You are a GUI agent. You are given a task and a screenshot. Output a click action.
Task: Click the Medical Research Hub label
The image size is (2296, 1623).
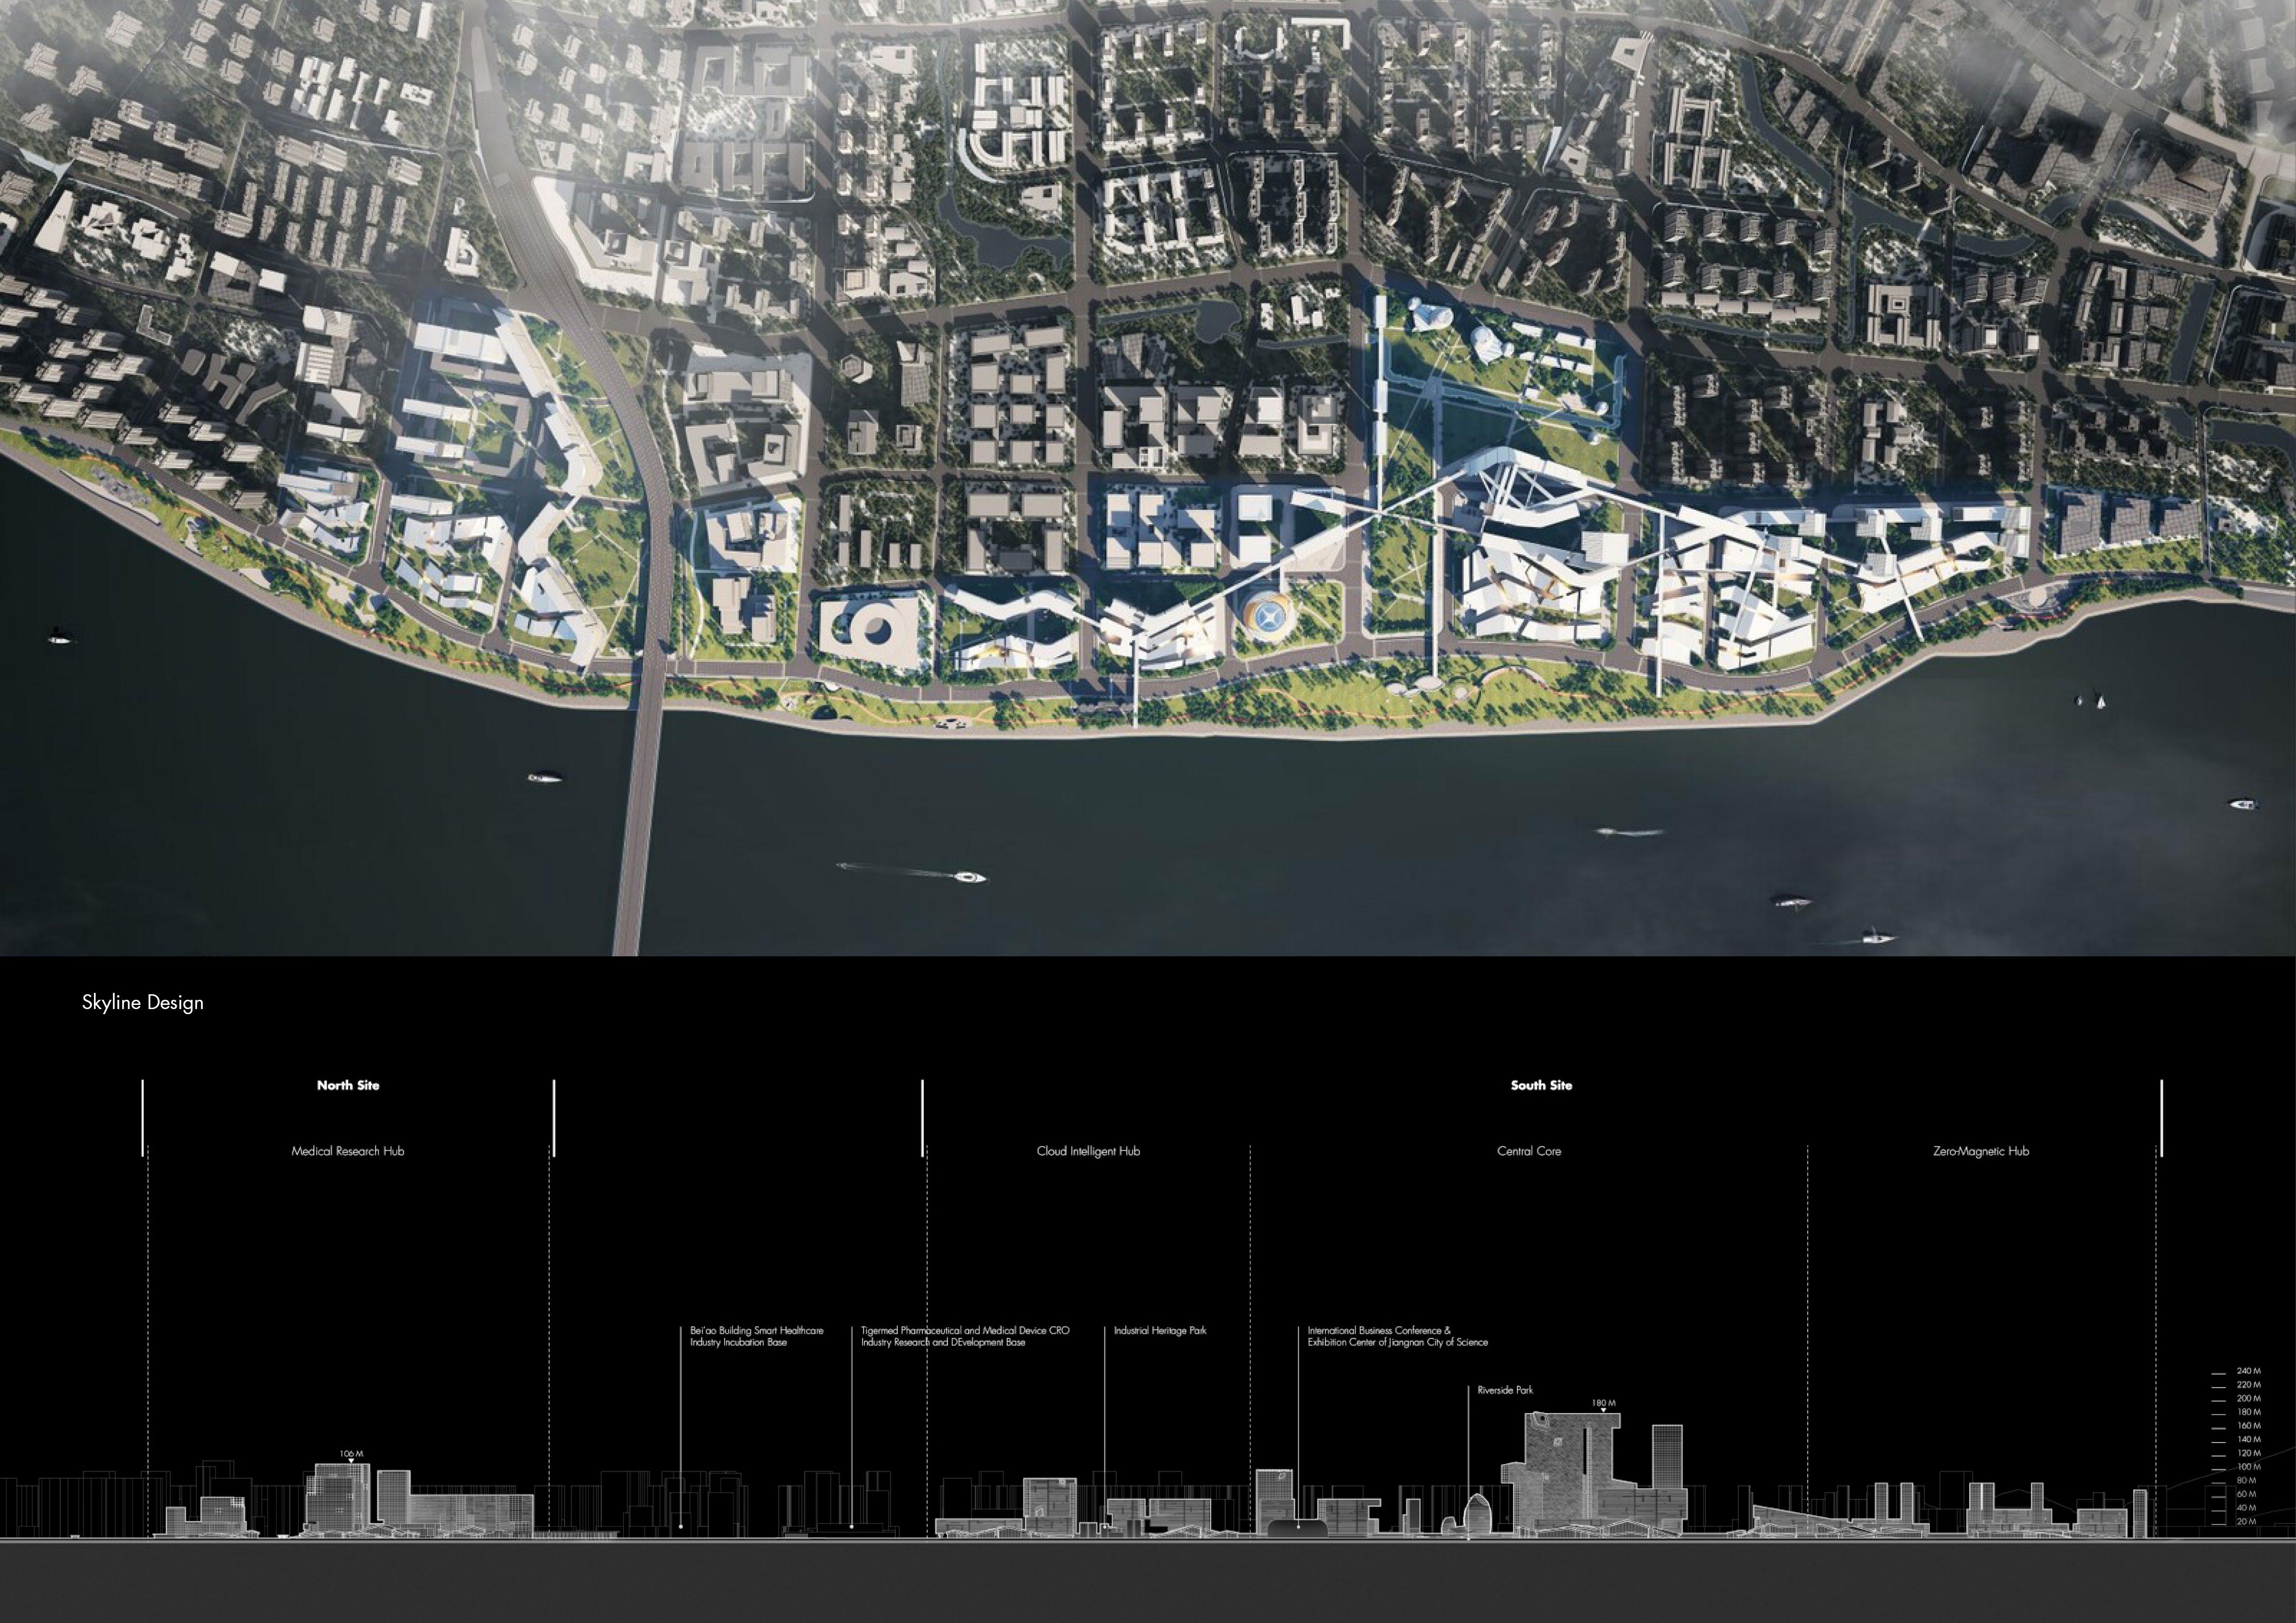coord(348,1151)
